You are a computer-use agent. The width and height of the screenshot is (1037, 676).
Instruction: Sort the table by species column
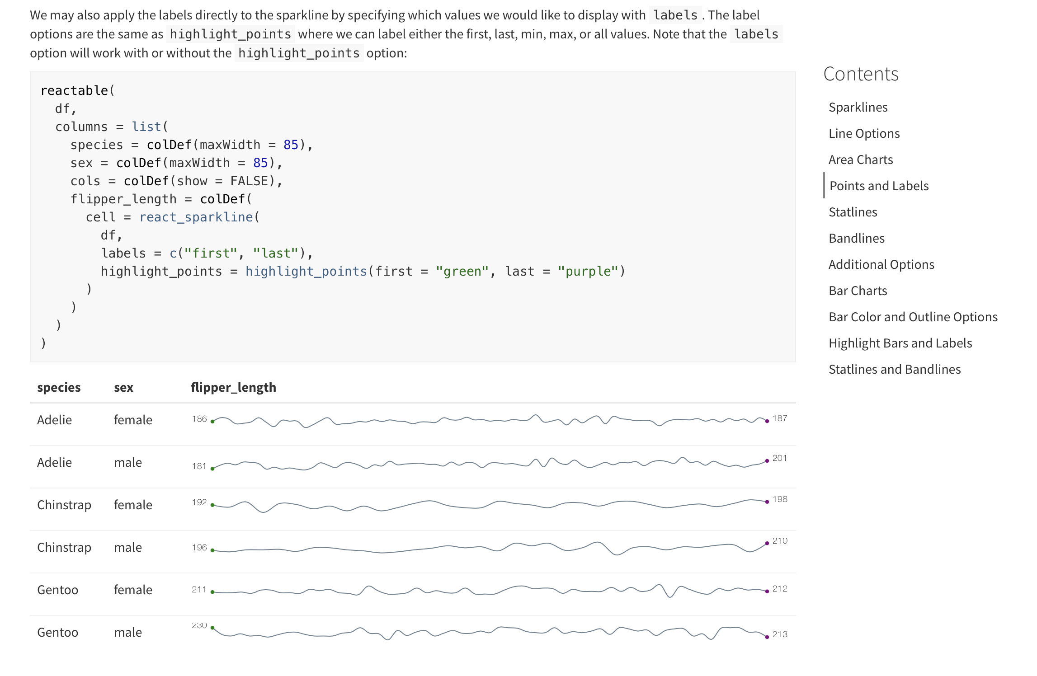[x=59, y=387]
